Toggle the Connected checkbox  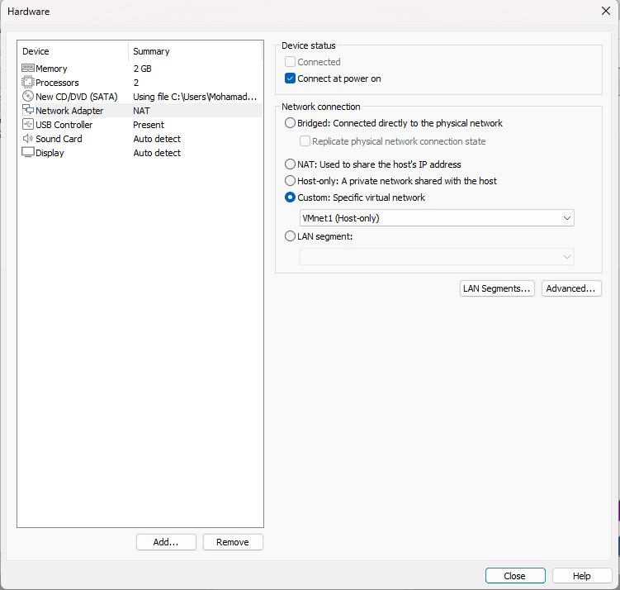point(290,62)
